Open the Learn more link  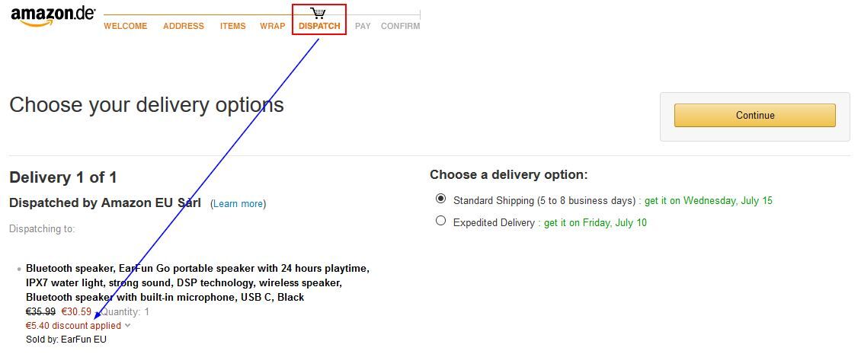(x=238, y=203)
